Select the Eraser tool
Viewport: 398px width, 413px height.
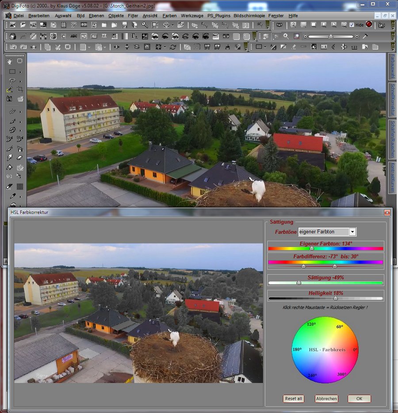pyautogui.click(x=20, y=157)
